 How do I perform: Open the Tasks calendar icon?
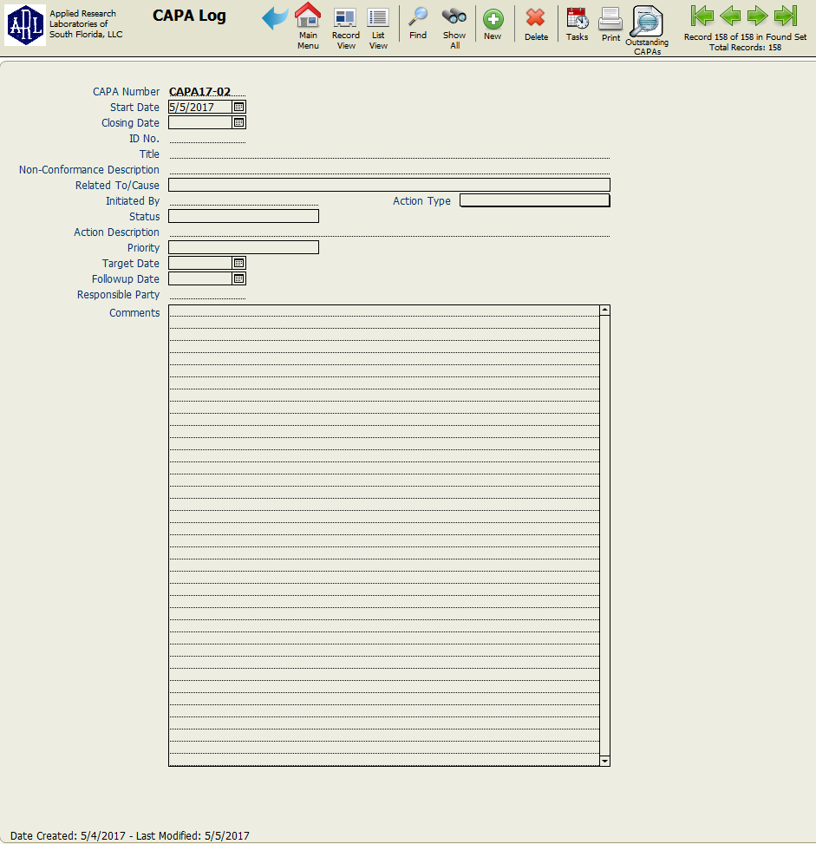click(577, 18)
